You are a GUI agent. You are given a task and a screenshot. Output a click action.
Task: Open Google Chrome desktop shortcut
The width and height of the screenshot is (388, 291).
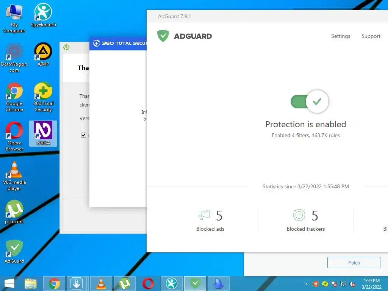point(14,97)
